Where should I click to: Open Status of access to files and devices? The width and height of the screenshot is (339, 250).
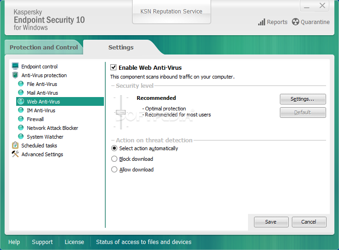point(144,242)
